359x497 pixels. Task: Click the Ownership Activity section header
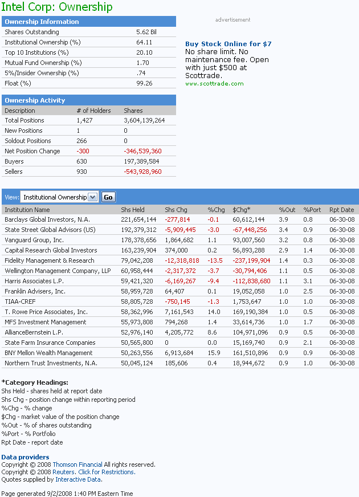point(89,100)
